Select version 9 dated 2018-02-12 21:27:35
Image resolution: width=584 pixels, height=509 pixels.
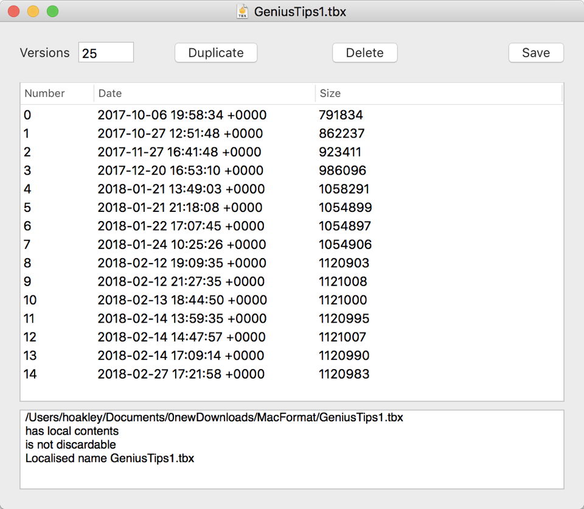tap(181, 282)
